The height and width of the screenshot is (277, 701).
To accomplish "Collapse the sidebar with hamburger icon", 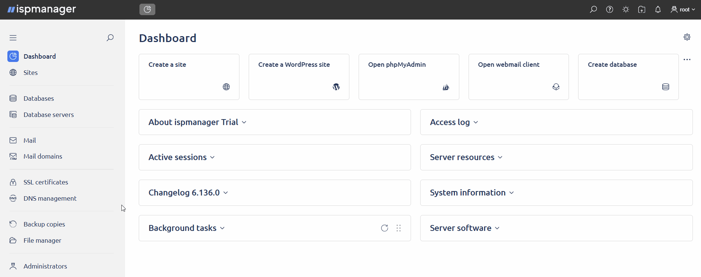I will (13, 38).
